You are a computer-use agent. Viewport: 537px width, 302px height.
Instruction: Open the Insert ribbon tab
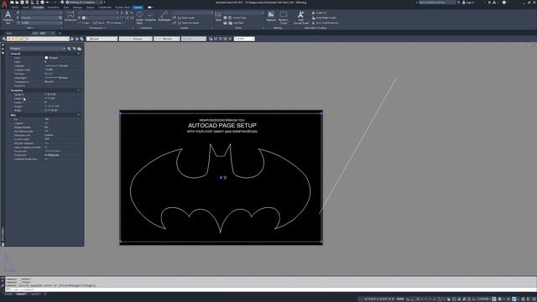tap(26, 8)
